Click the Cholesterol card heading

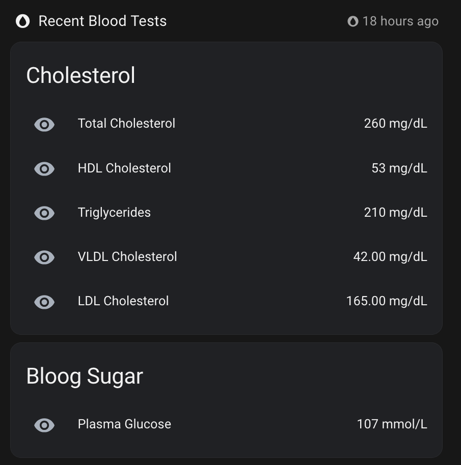coord(81,75)
